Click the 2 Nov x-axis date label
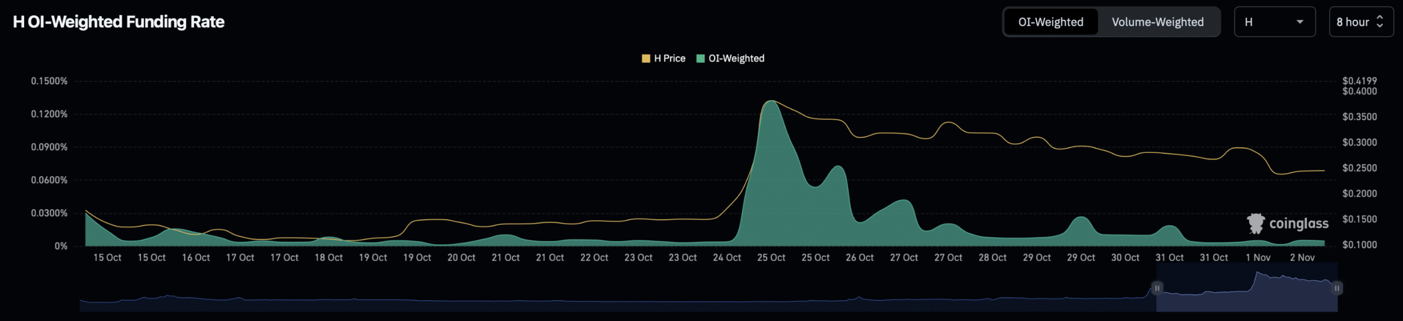This screenshot has width=1403, height=321. coord(1302,257)
